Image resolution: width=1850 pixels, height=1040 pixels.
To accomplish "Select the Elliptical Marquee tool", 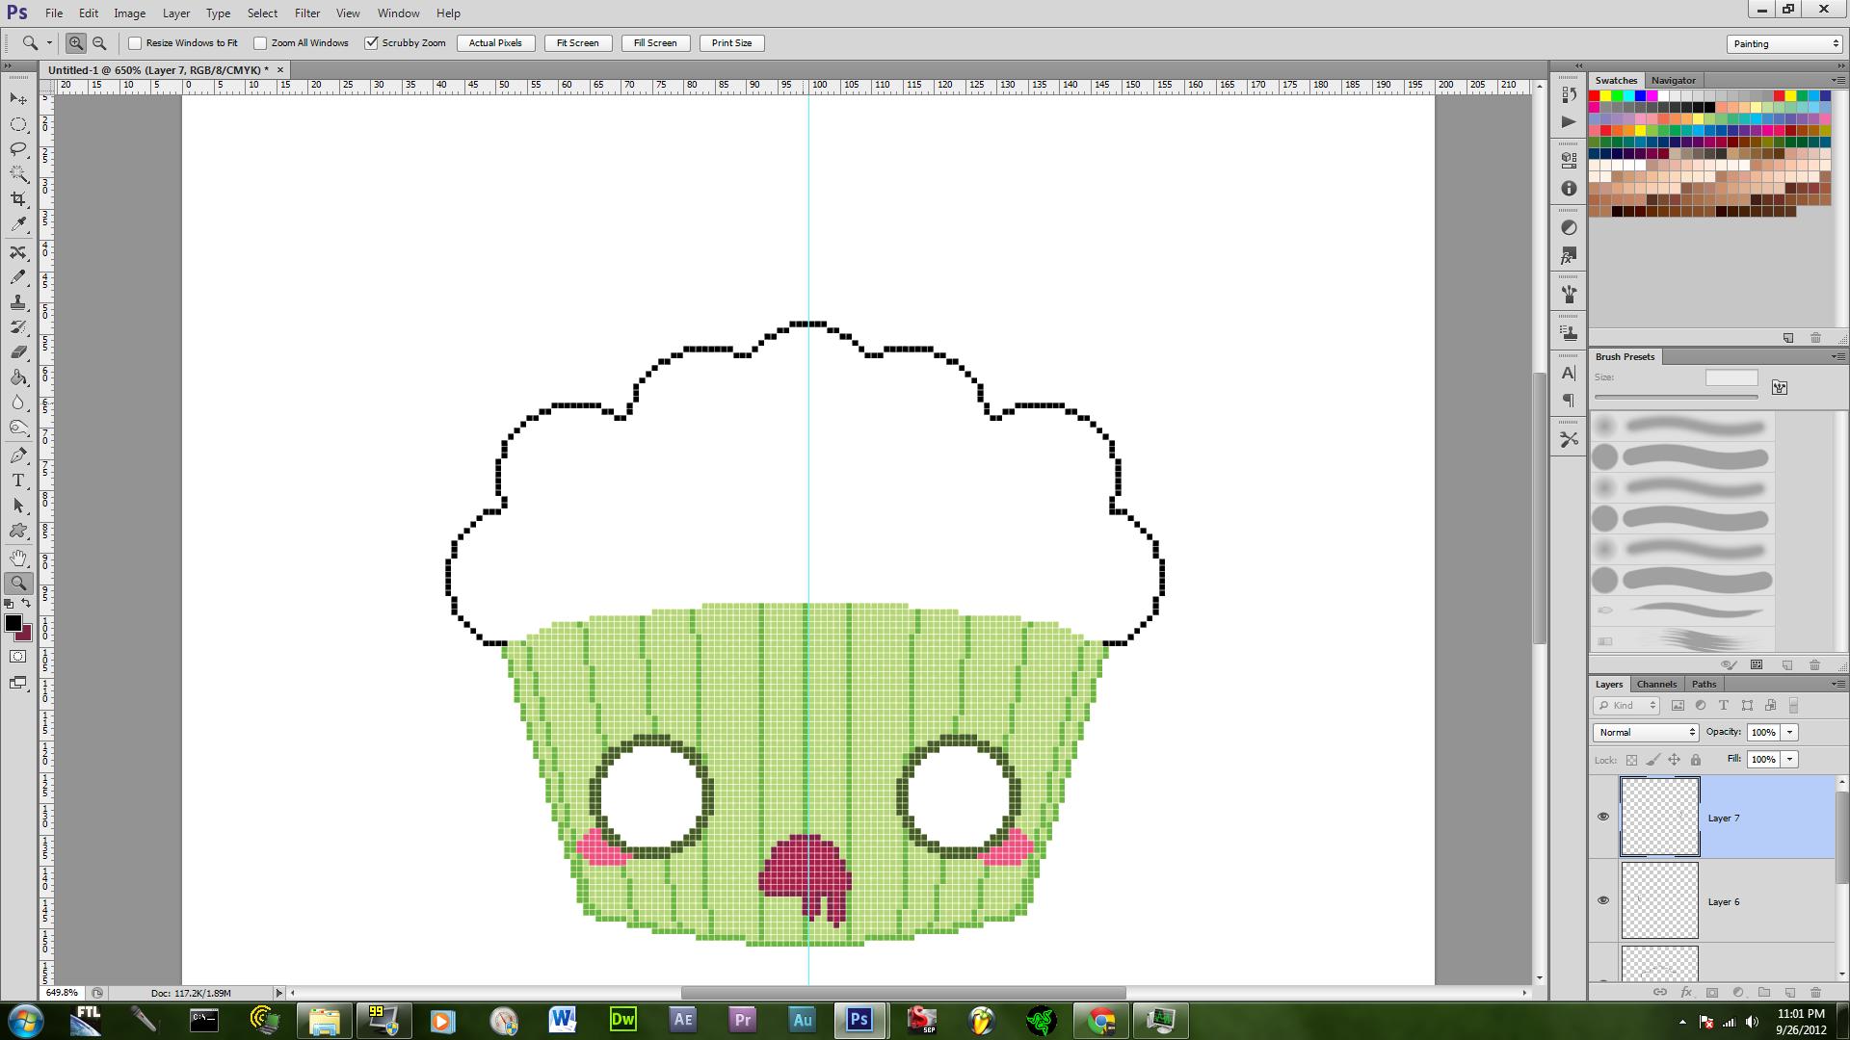I will [x=18, y=124].
